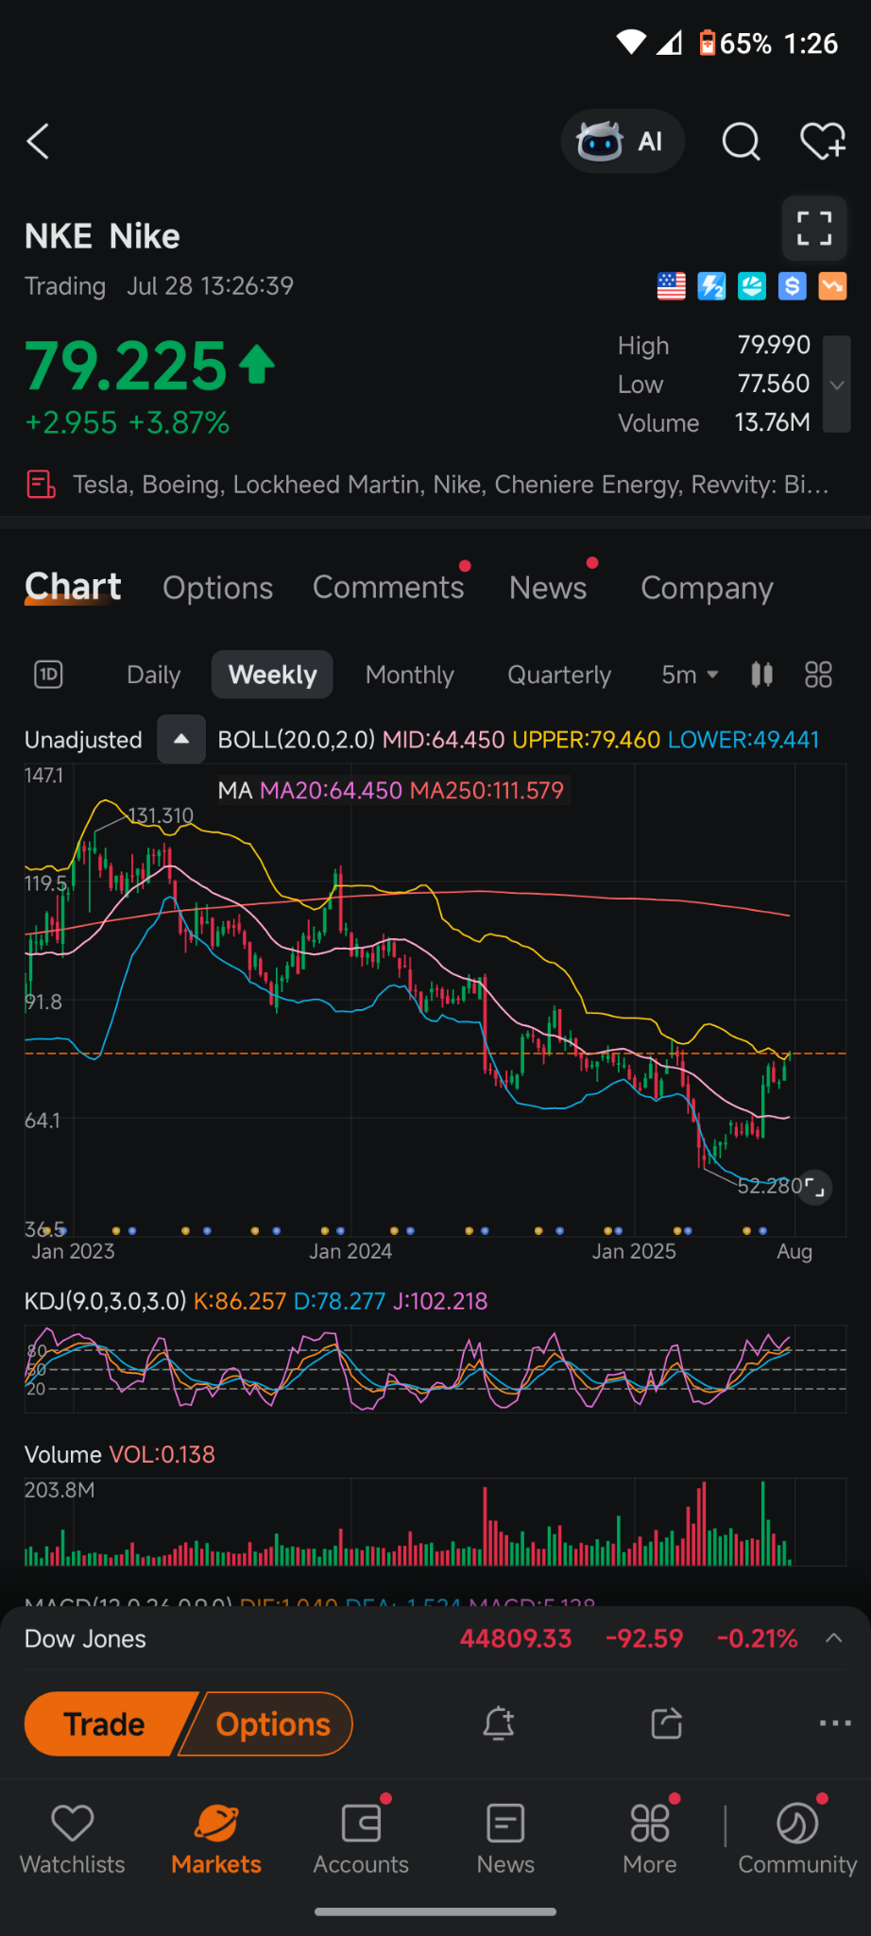Select the 1D intraday chart icon
The width and height of the screenshot is (871, 1936).
point(48,675)
